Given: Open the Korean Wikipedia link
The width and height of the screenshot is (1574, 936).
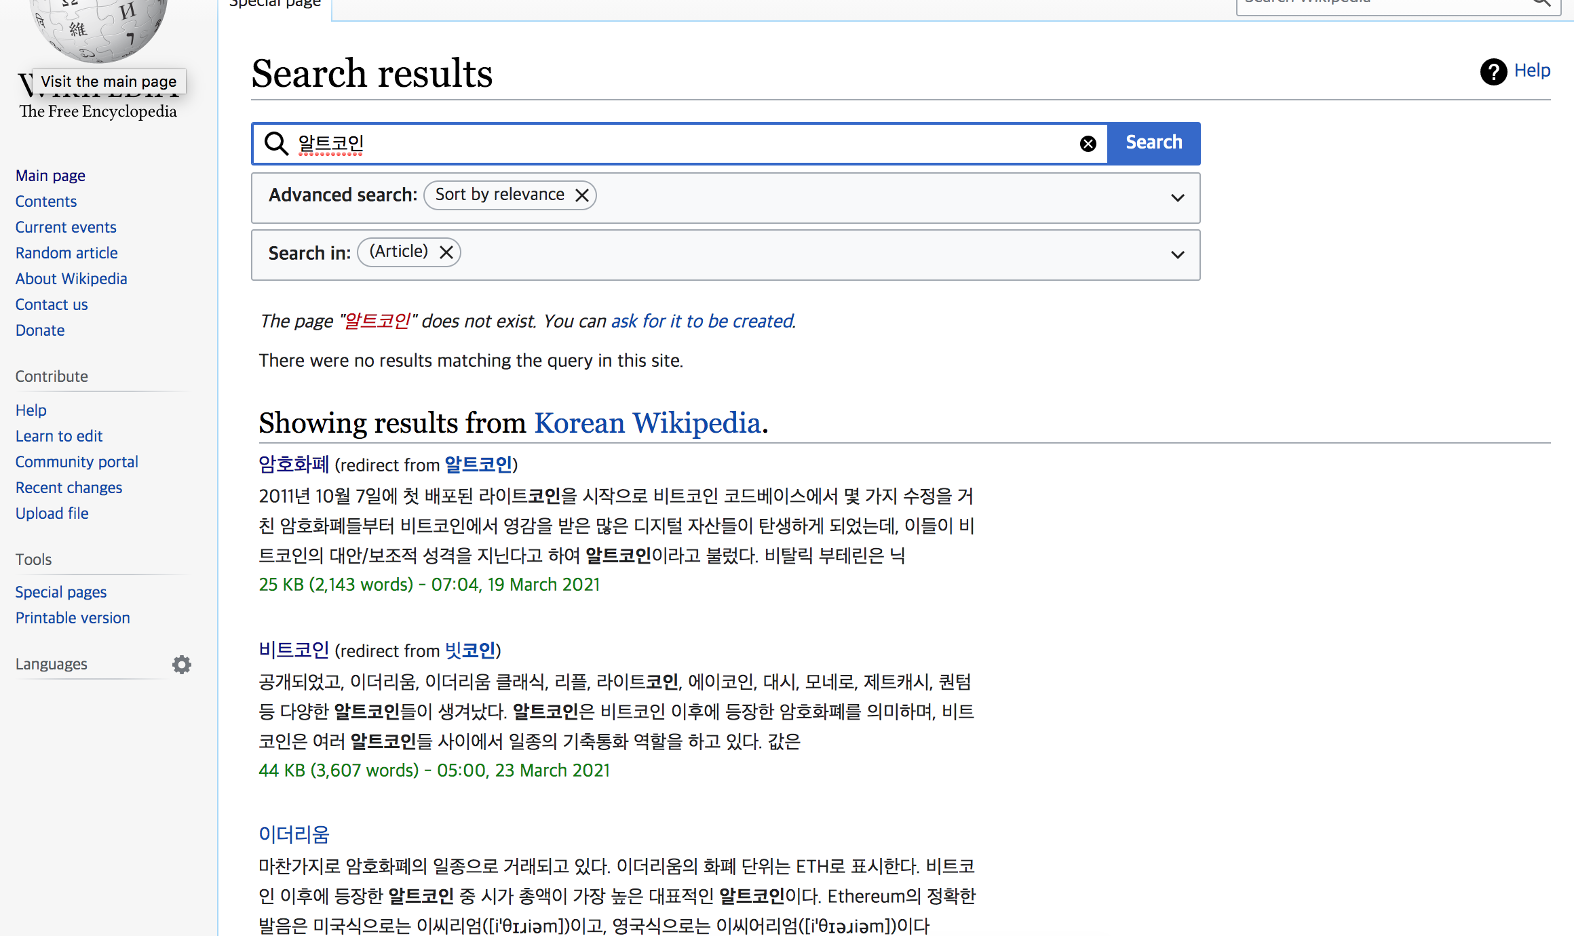Looking at the screenshot, I should tap(647, 423).
